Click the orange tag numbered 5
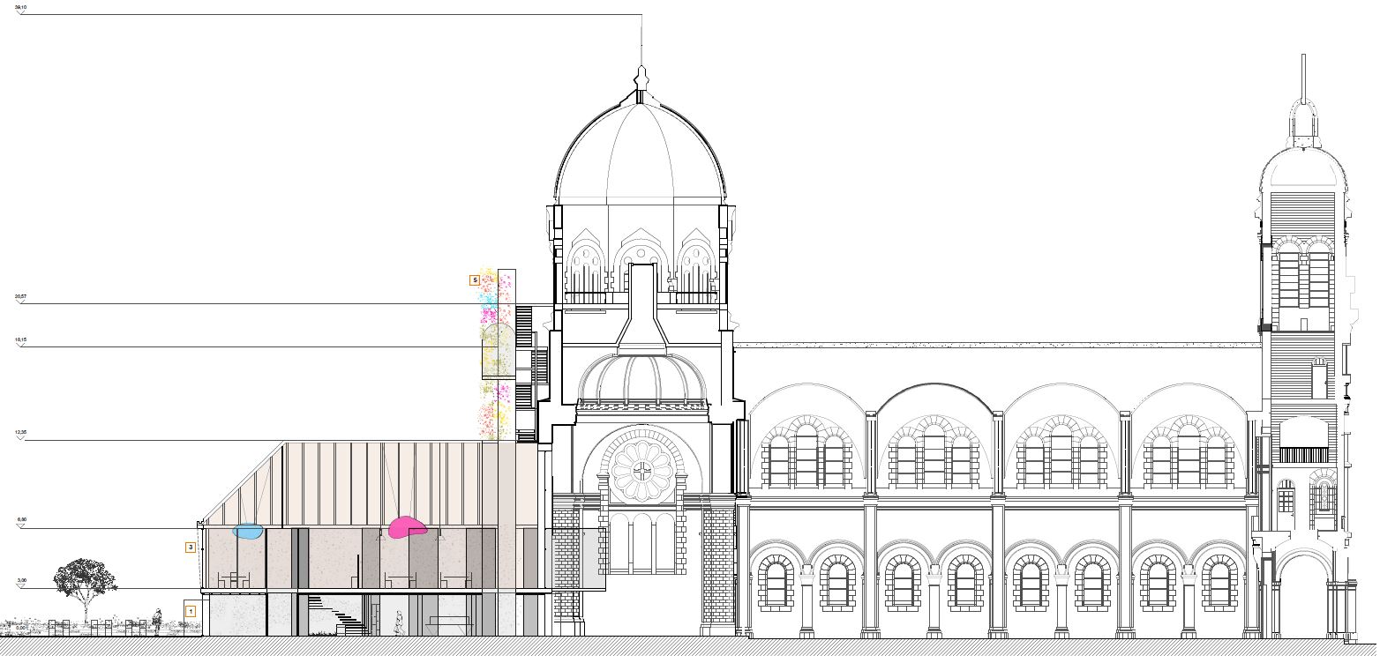The image size is (1380, 663). (475, 280)
